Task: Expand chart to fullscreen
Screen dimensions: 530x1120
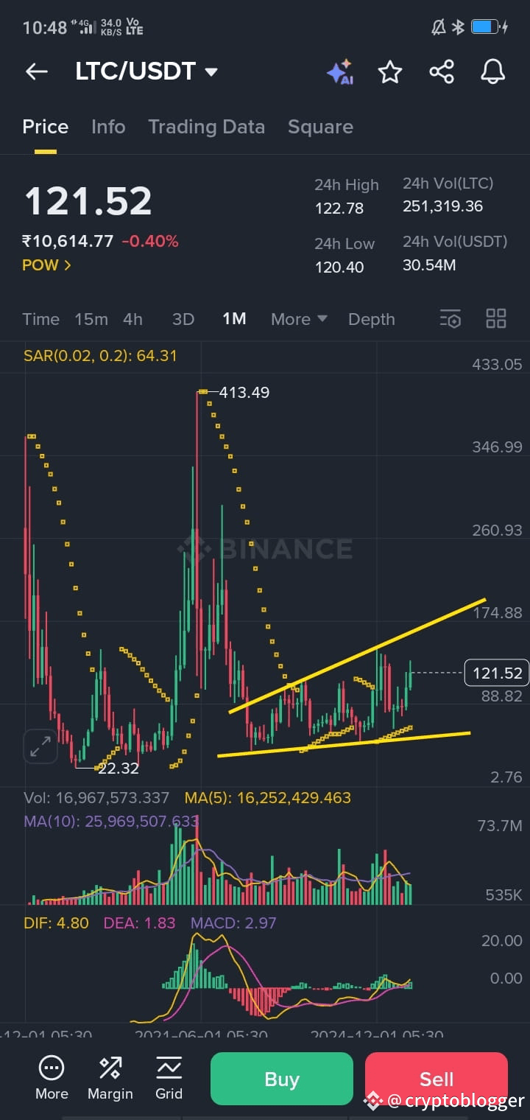Action: 40,746
